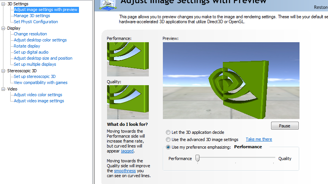
Task: Collapse the Display tree node
Action: pyautogui.click(x=3, y=28)
